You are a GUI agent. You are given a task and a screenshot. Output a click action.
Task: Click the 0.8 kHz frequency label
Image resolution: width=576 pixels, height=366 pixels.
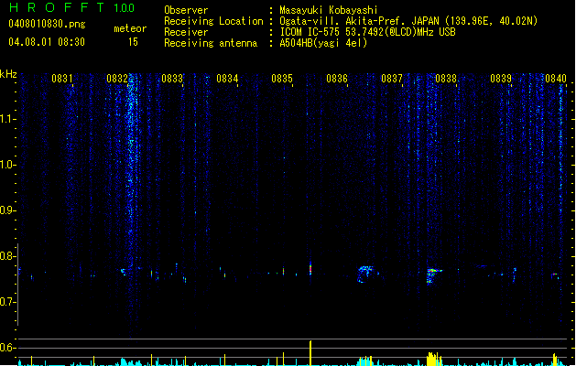(x=7, y=256)
